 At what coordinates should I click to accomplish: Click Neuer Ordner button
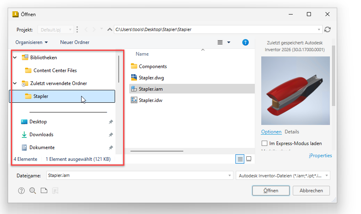pyautogui.click(x=75, y=42)
